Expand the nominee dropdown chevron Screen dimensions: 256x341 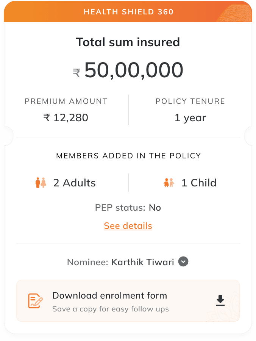pyautogui.click(x=183, y=262)
